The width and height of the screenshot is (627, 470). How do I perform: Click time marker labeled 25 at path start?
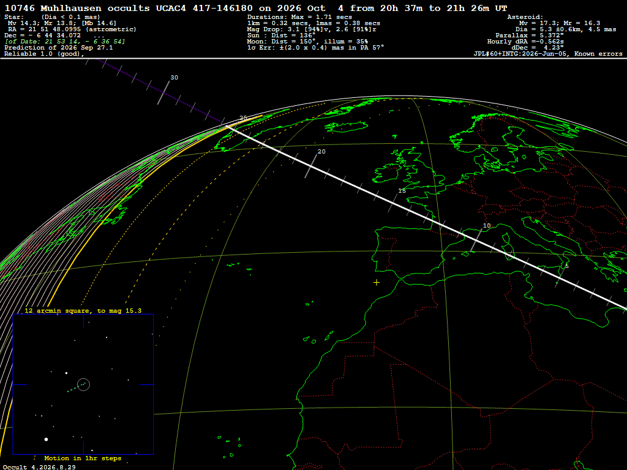click(243, 117)
